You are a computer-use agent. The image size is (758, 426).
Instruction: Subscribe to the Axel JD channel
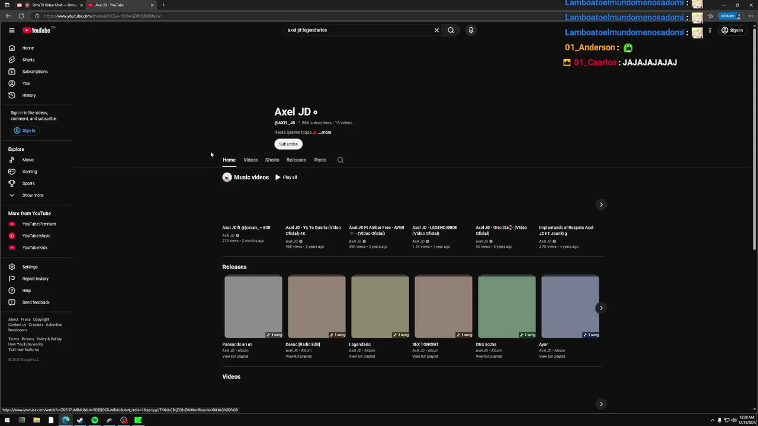tap(288, 144)
